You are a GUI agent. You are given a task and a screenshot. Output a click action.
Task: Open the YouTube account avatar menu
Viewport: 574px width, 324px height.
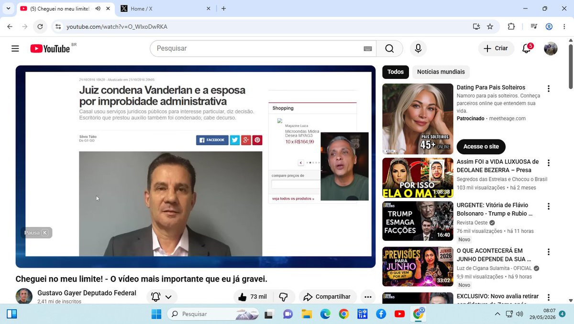551,48
